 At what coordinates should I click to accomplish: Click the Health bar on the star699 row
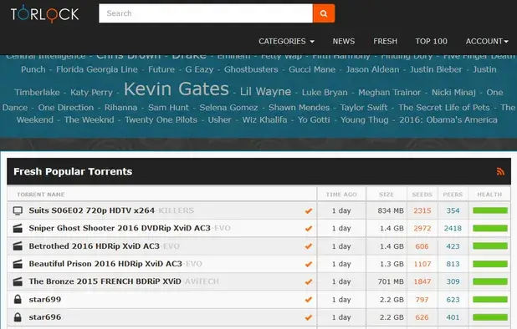tap(490, 300)
